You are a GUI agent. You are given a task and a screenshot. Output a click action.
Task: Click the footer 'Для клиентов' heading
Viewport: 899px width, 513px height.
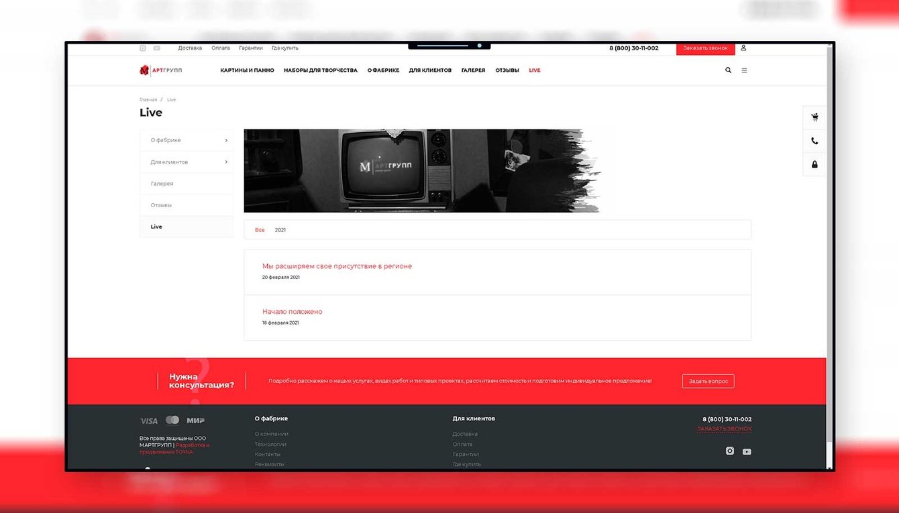click(474, 418)
